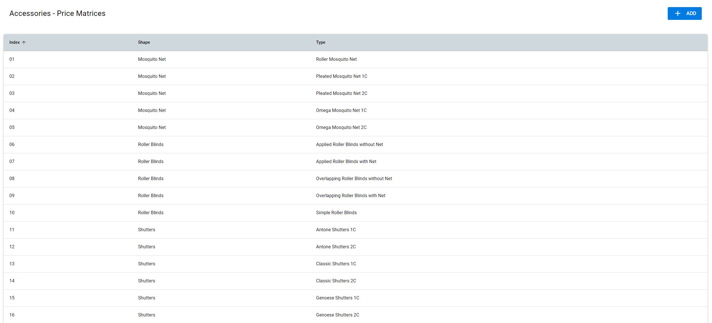The width and height of the screenshot is (712, 323).
Task: Select Applied Roller Blinds without Net
Action: (349, 145)
